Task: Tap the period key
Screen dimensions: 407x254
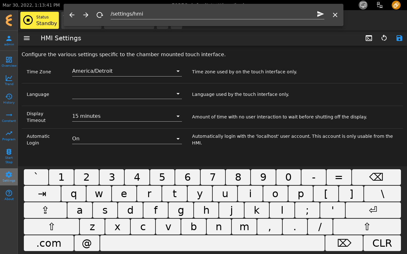Action: [x=295, y=227]
